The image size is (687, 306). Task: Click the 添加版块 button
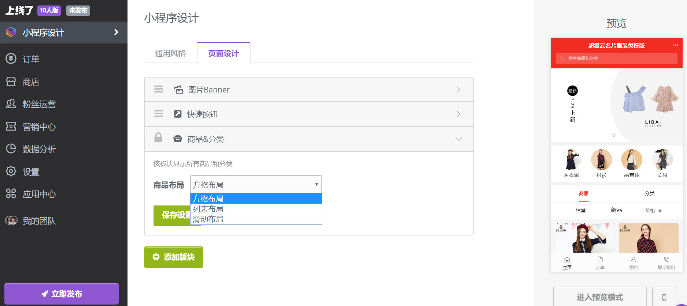(x=174, y=257)
